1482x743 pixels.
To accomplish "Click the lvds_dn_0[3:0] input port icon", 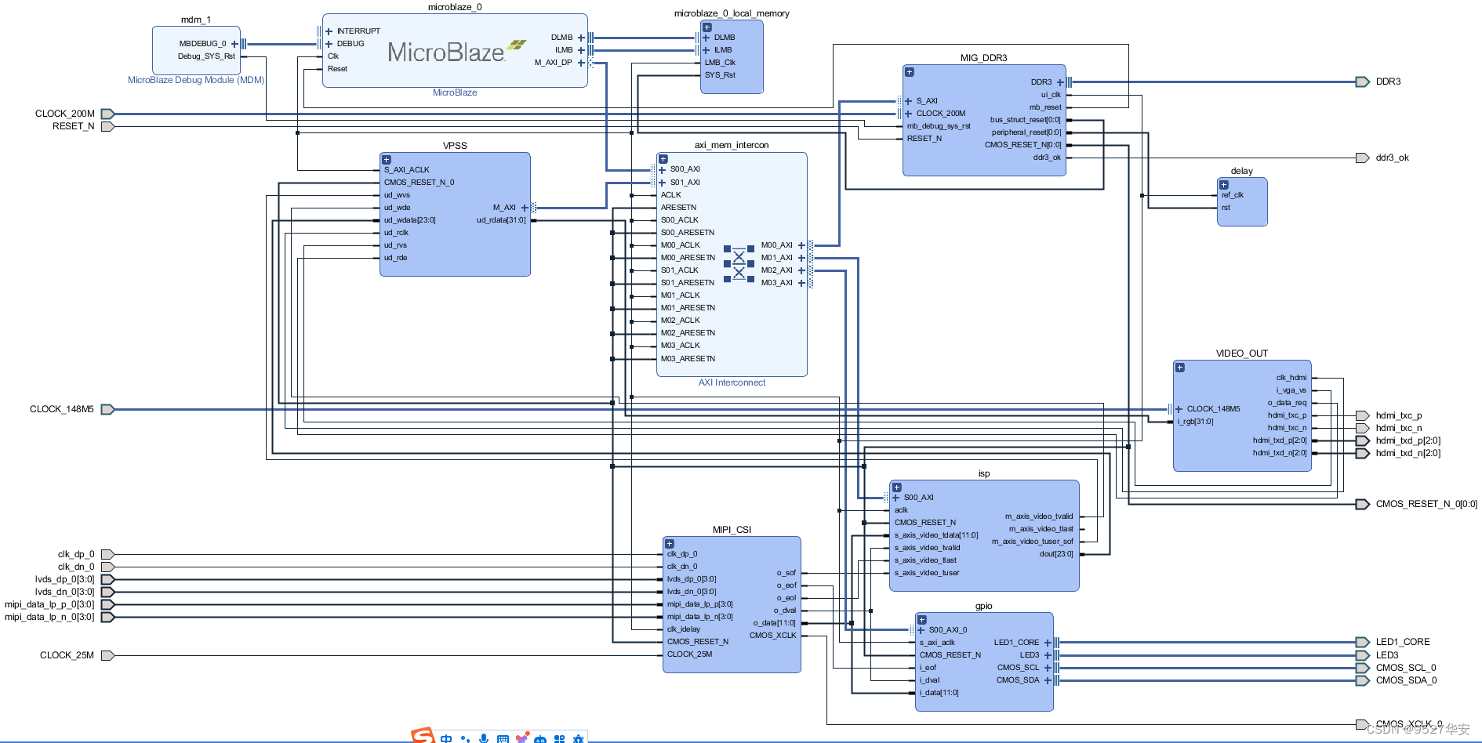I will pyautogui.click(x=107, y=592).
